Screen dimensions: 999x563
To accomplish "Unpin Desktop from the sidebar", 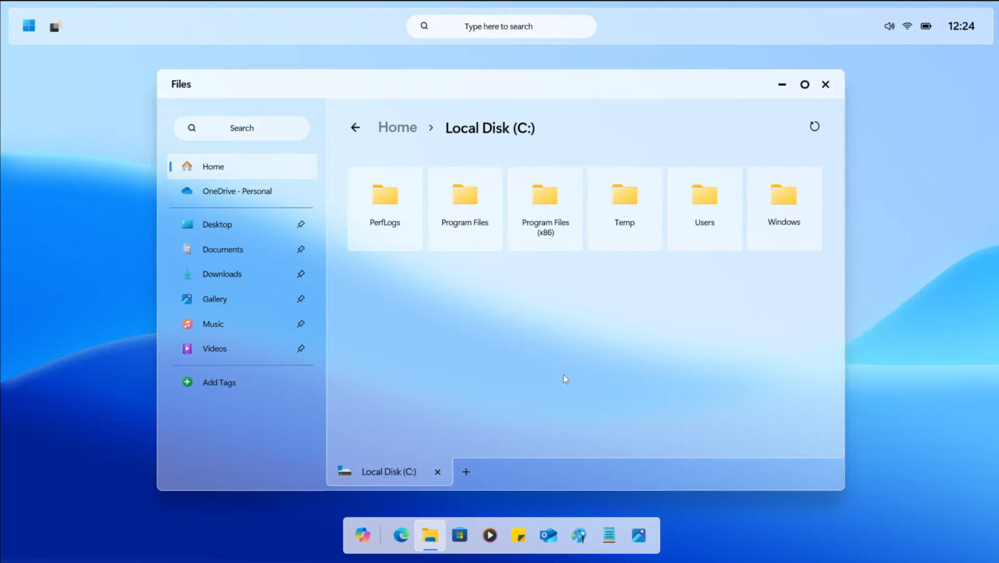I will (x=300, y=224).
